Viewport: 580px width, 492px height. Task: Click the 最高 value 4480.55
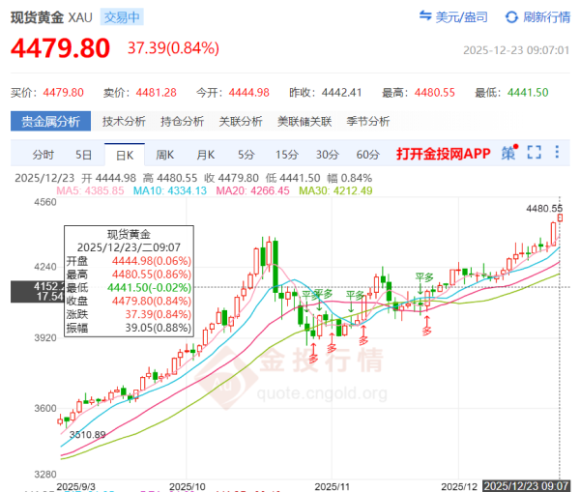pos(435,93)
